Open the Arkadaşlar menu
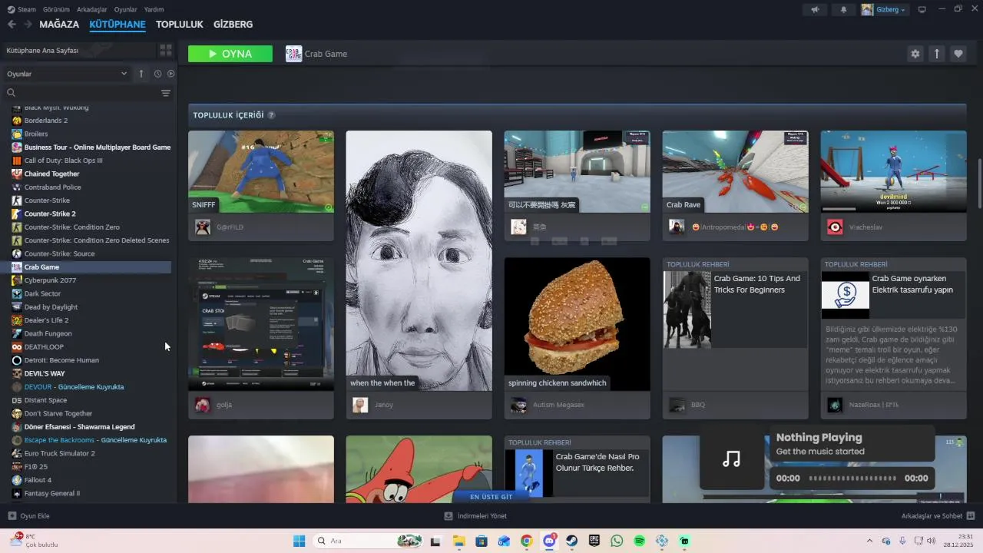 [92, 9]
